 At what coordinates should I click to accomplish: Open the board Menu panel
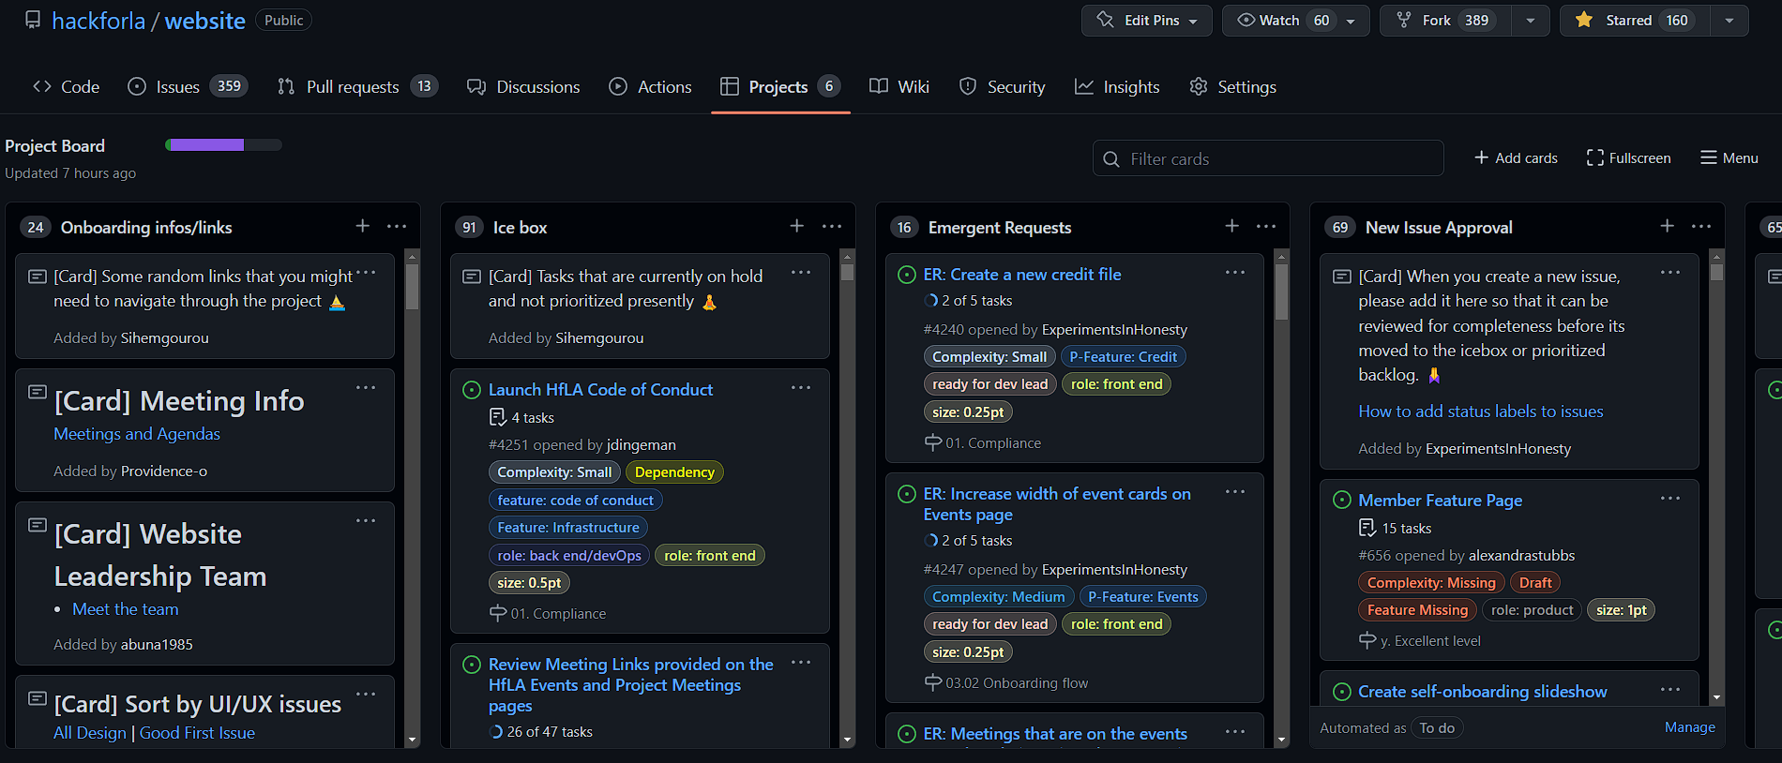pos(1729,157)
